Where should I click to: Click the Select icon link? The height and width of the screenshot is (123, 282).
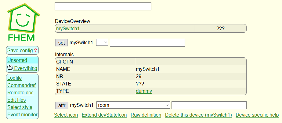66,115
